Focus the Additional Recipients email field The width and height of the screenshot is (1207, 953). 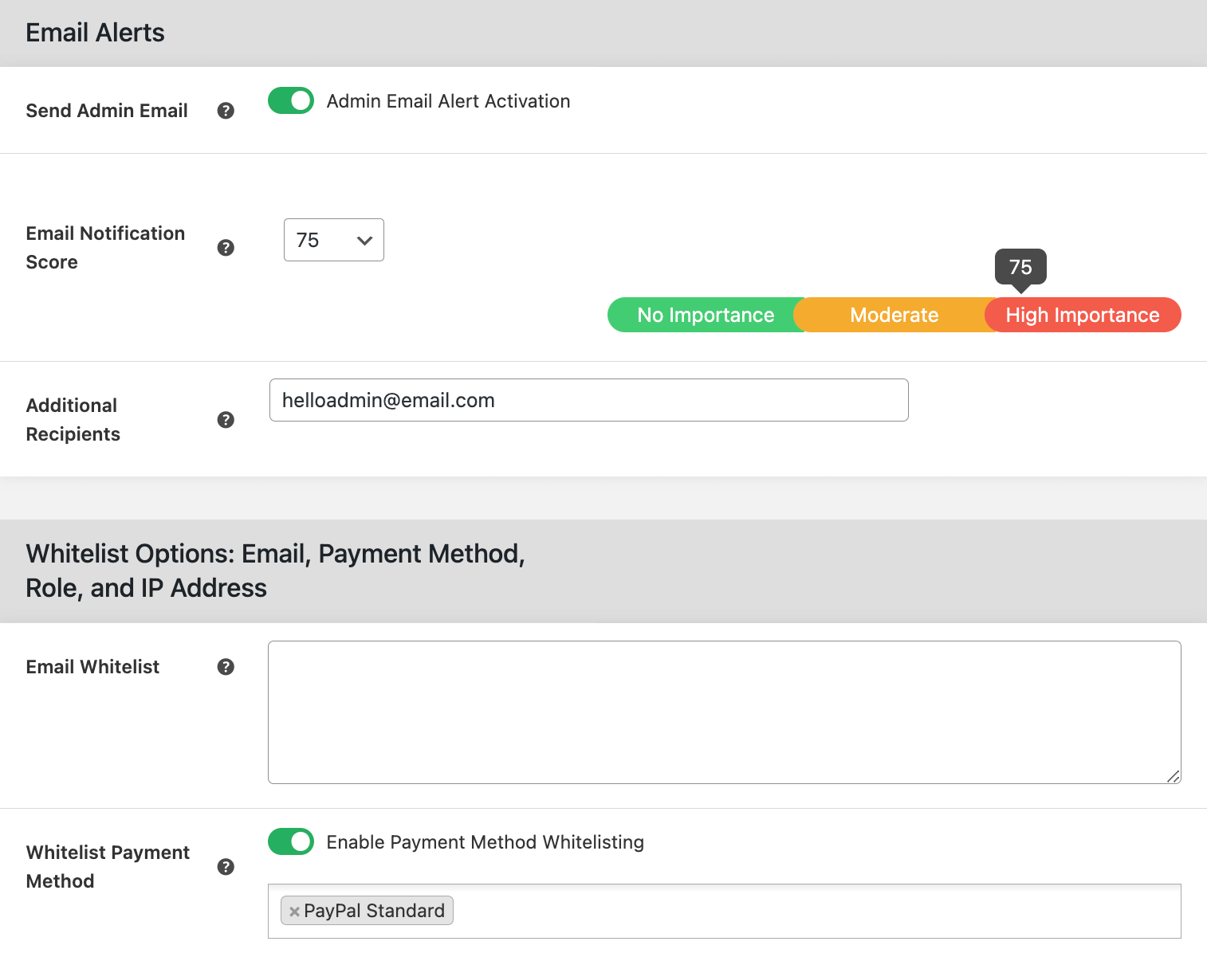(x=588, y=400)
